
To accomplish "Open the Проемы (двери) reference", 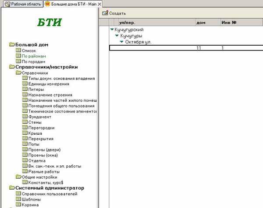I will pos(44,150).
